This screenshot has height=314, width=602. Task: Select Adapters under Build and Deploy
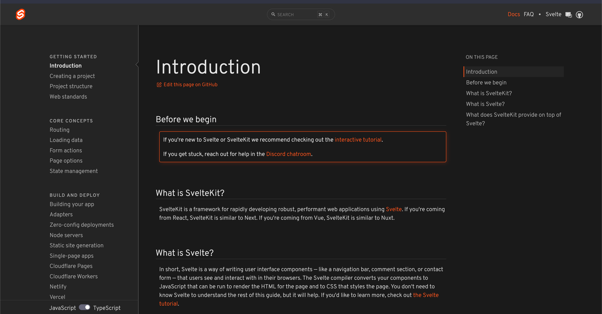tap(61, 214)
